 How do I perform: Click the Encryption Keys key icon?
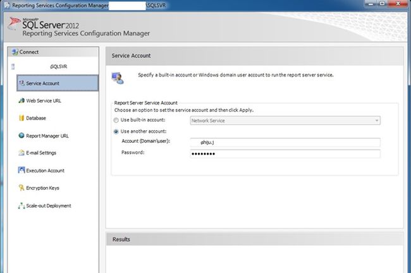coord(21,188)
